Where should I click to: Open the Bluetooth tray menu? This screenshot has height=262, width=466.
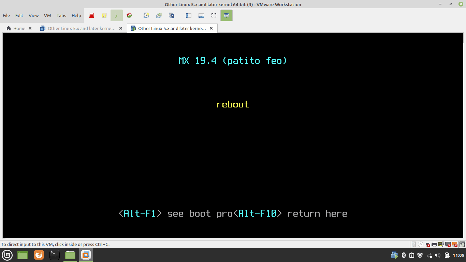pos(403,255)
